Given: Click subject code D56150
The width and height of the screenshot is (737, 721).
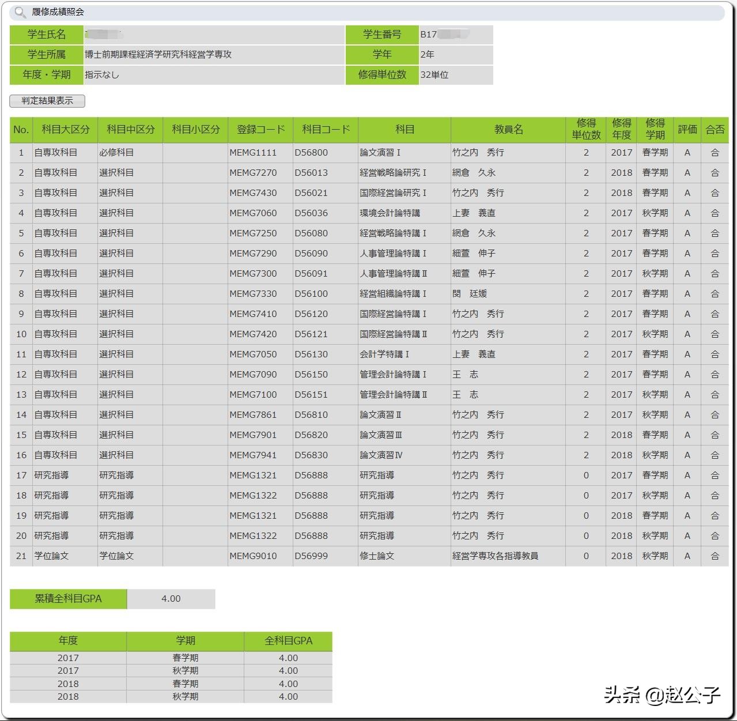Looking at the screenshot, I should (x=311, y=375).
